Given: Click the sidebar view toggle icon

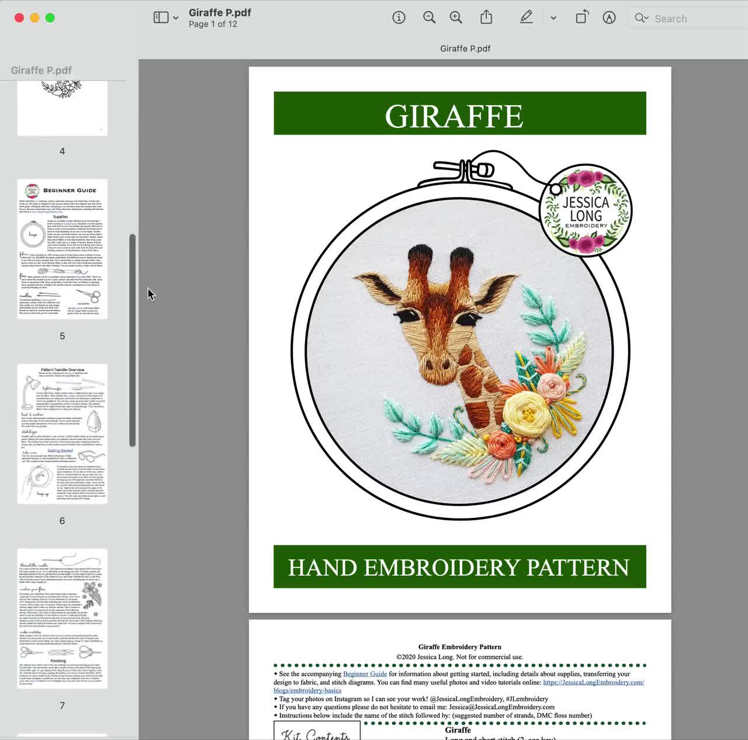Looking at the screenshot, I should point(161,18).
